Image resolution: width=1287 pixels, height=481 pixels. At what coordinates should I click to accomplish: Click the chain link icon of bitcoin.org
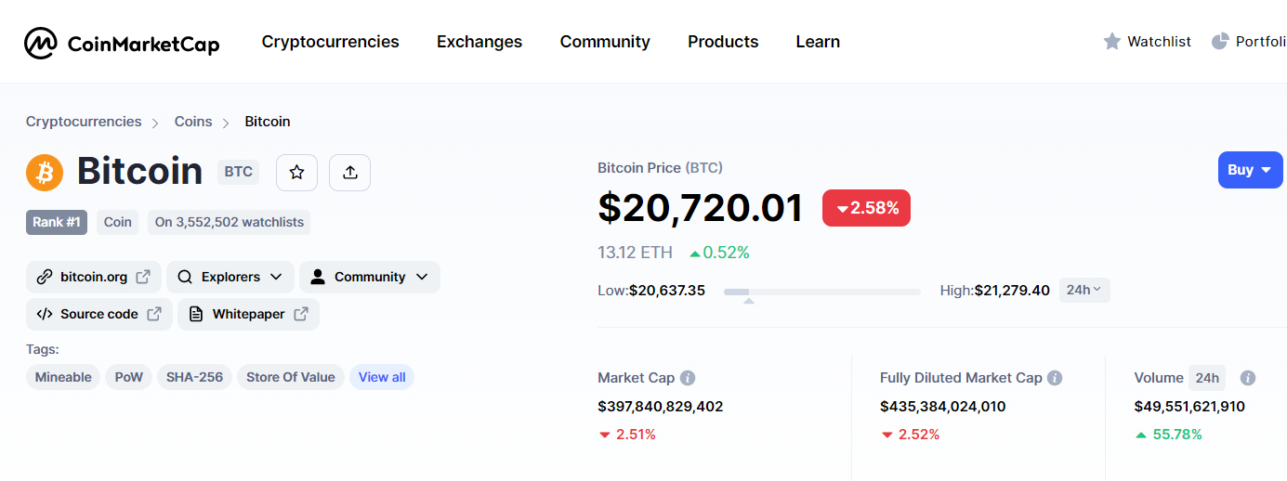click(45, 277)
